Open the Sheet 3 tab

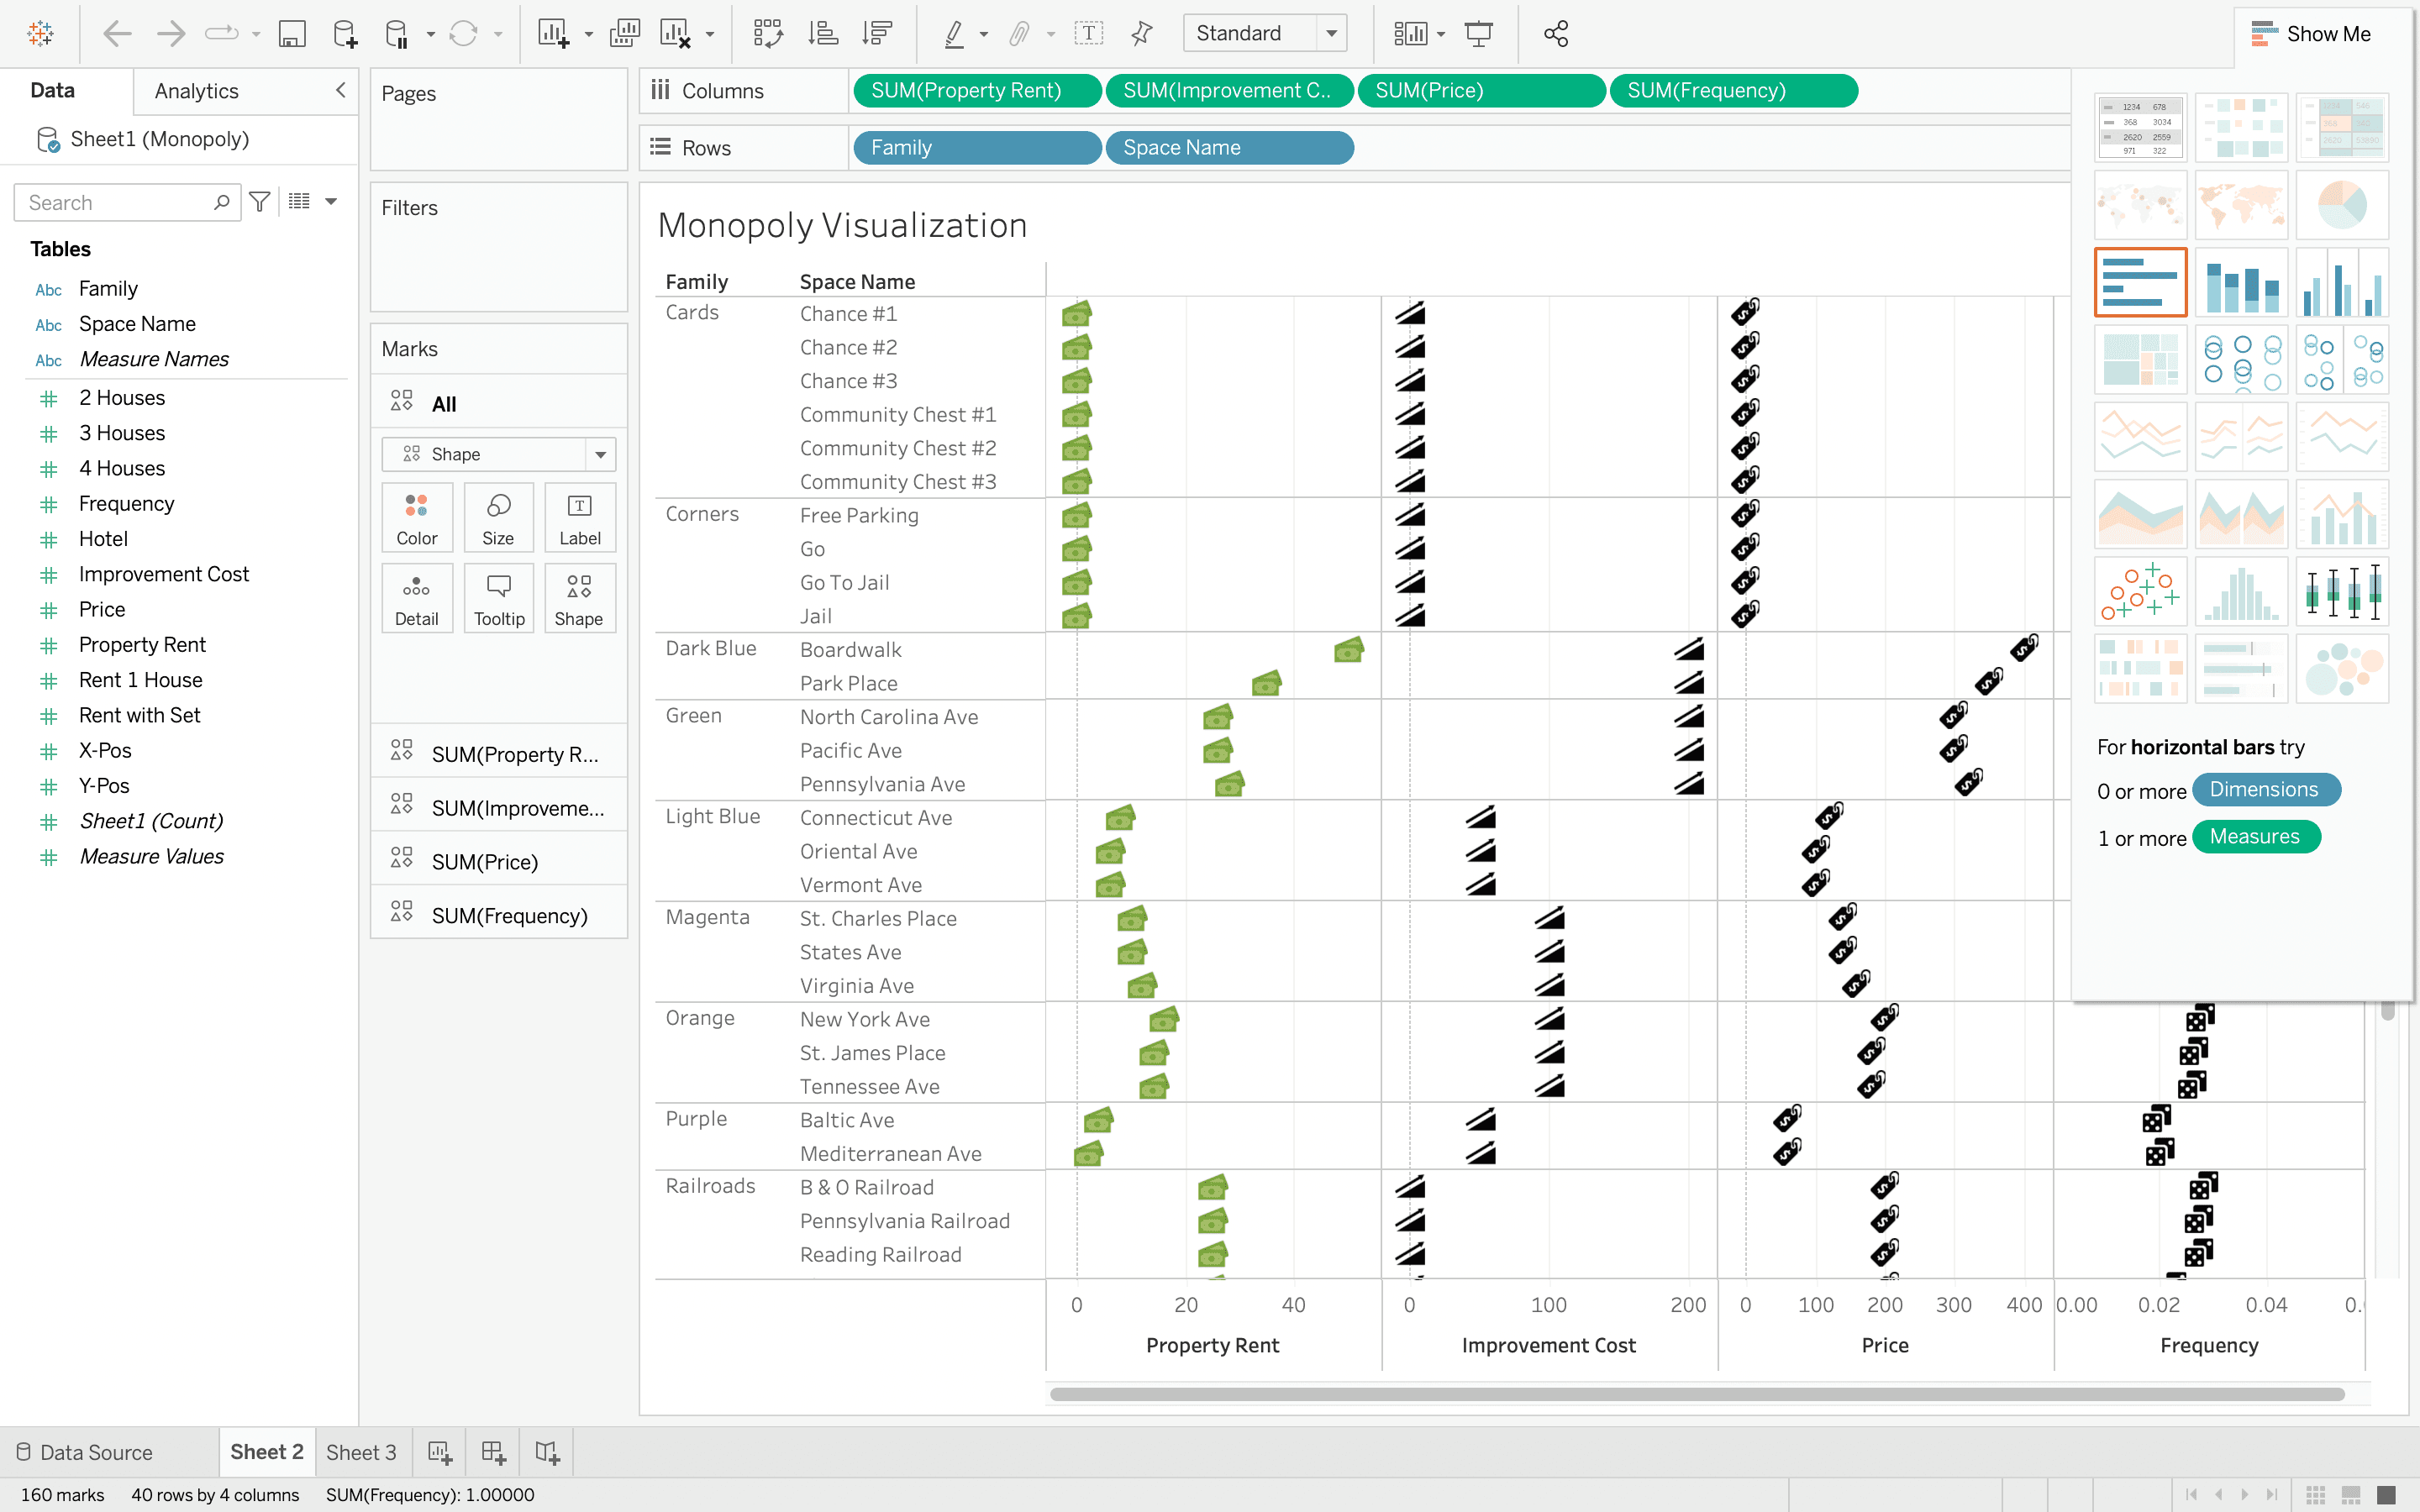coord(361,1452)
